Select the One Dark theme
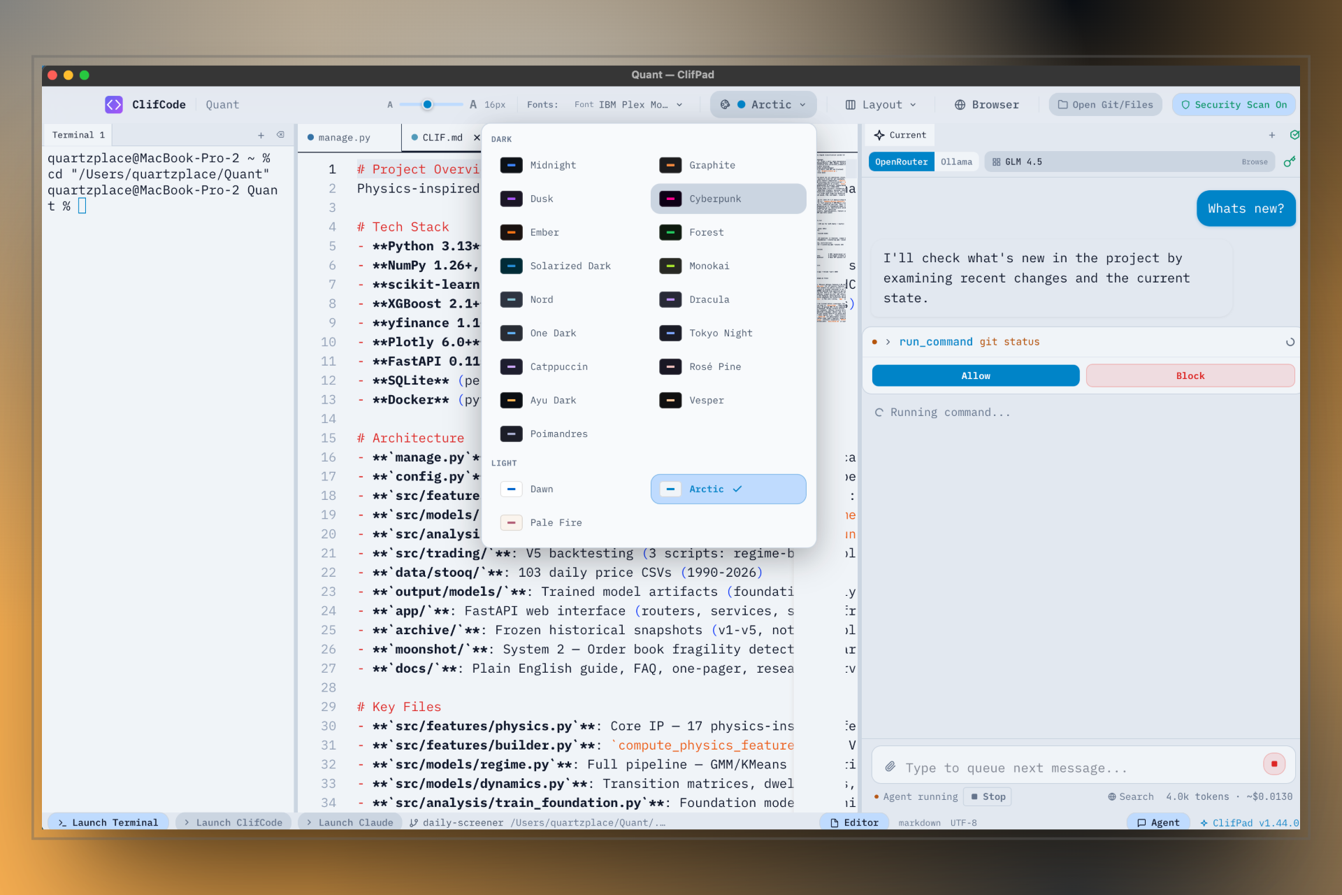Image resolution: width=1342 pixels, height=895 pixels. click(x=569, y=333)
